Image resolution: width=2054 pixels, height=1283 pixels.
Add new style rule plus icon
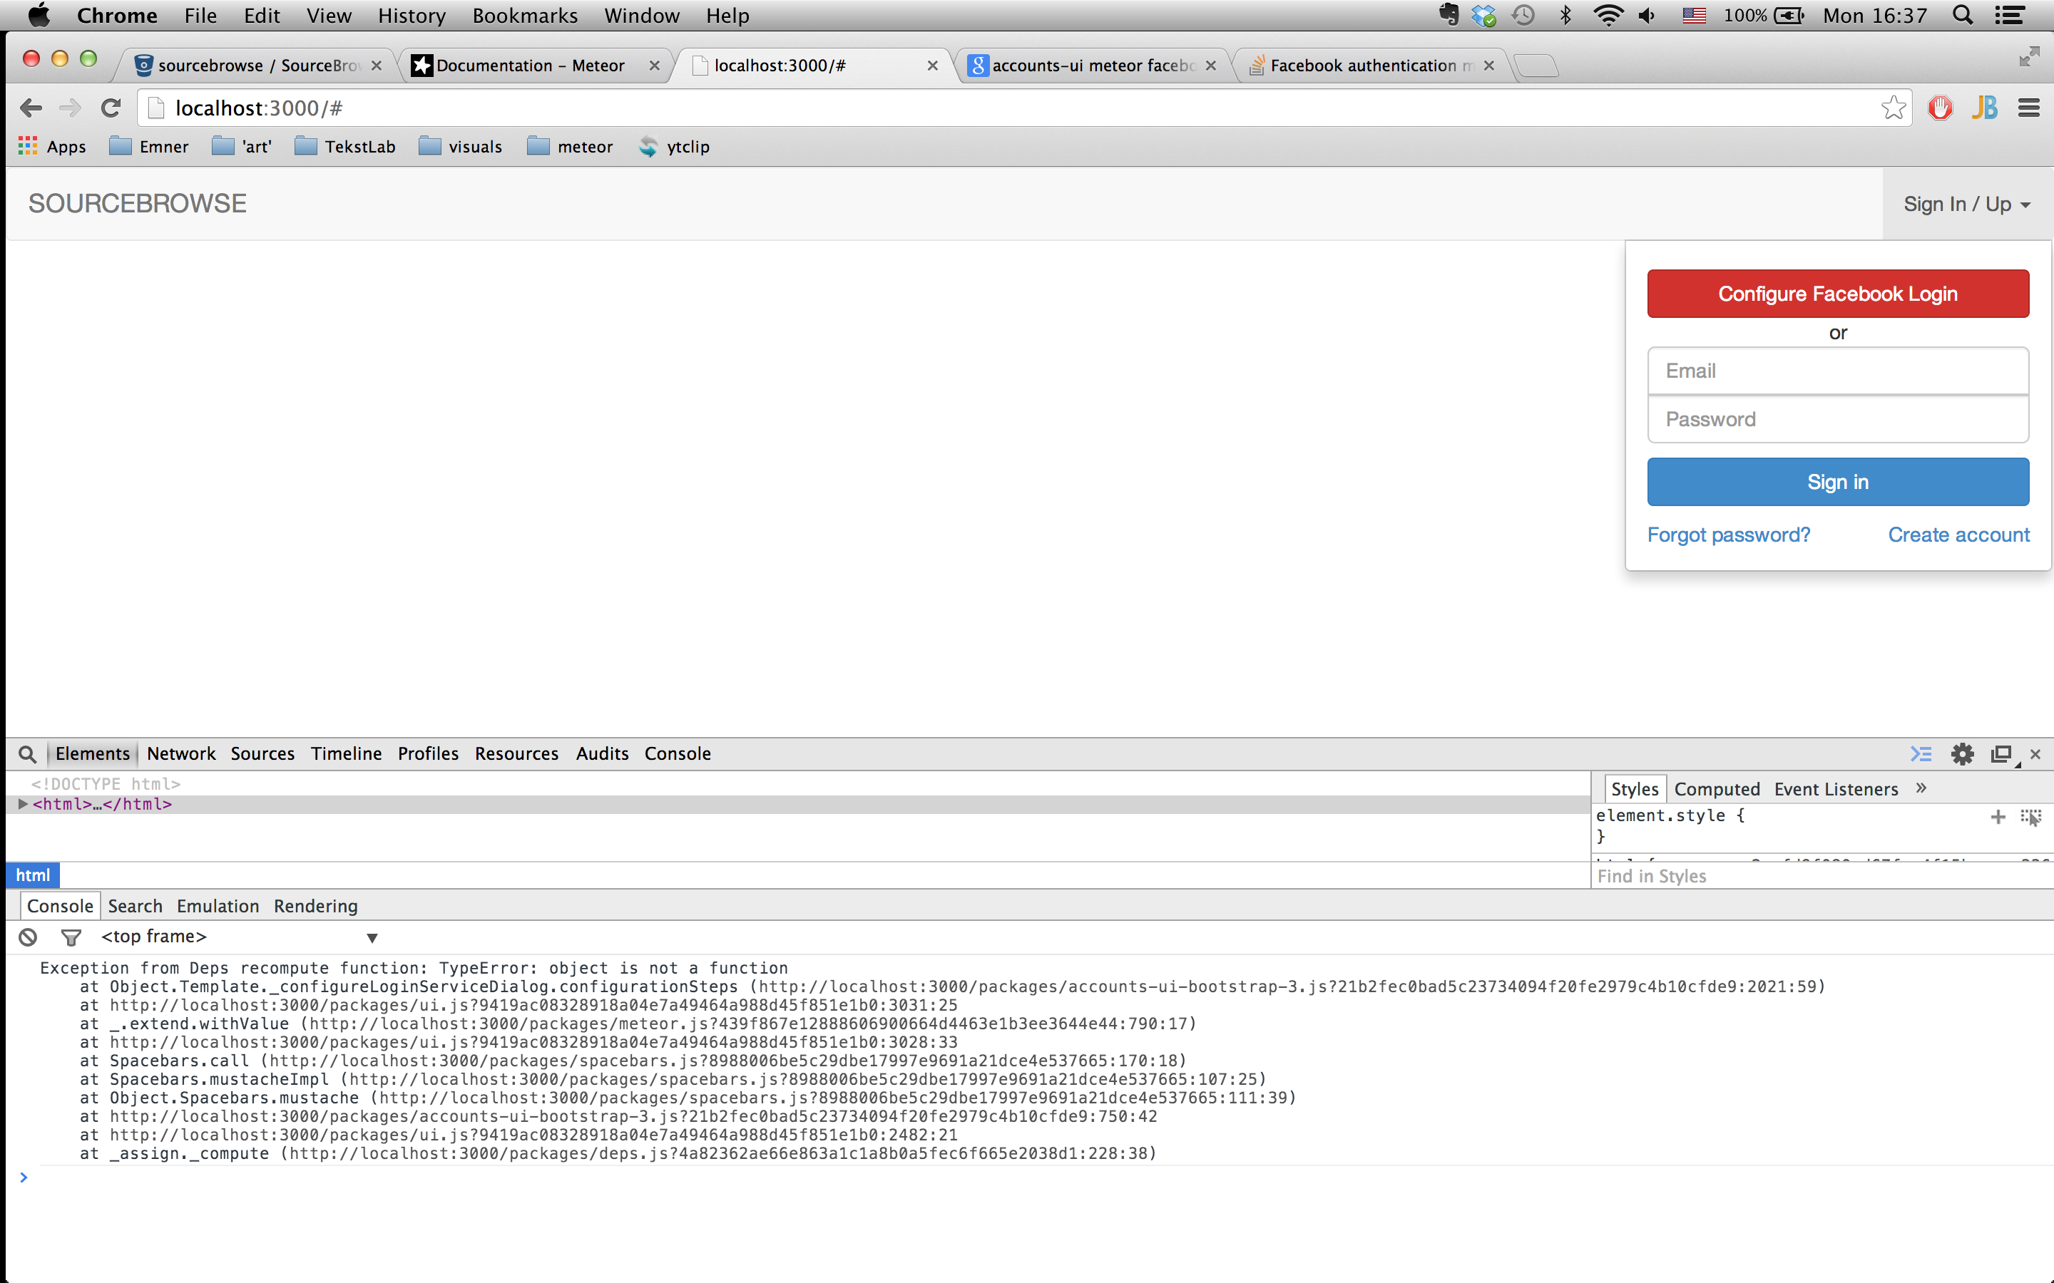[1997, 816]
